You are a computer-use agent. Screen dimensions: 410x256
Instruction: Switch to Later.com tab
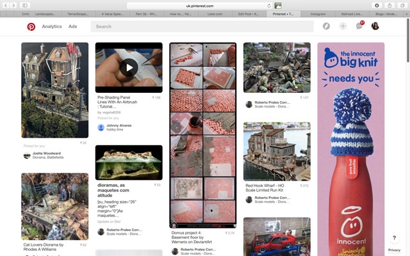[215, 14]
